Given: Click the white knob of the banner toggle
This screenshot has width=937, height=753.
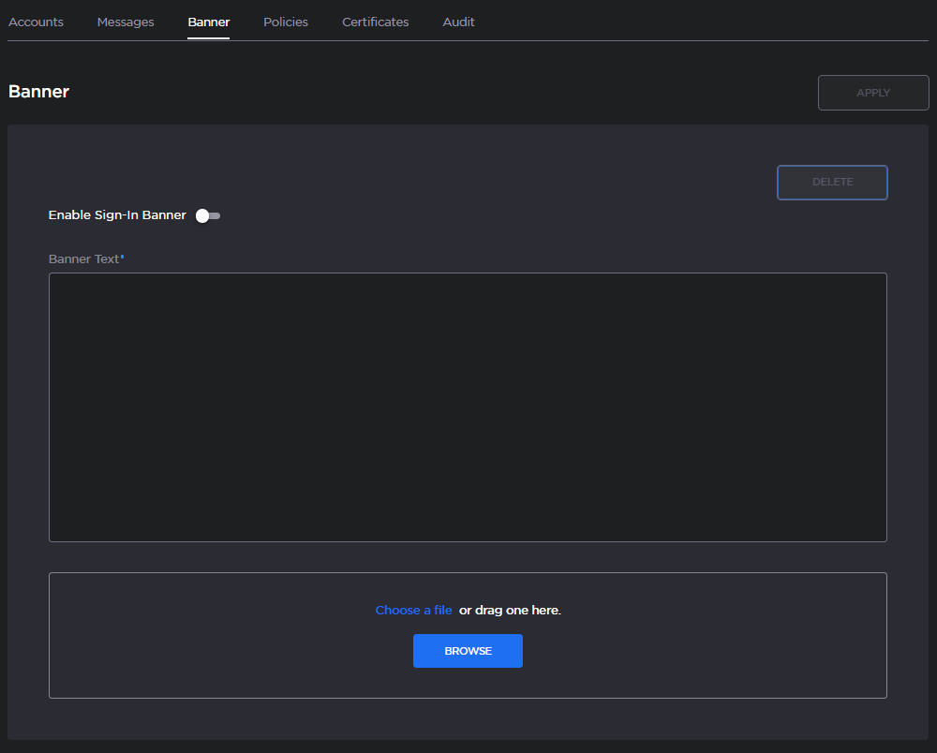Looking at the screenshot, I should coord(202,215).
